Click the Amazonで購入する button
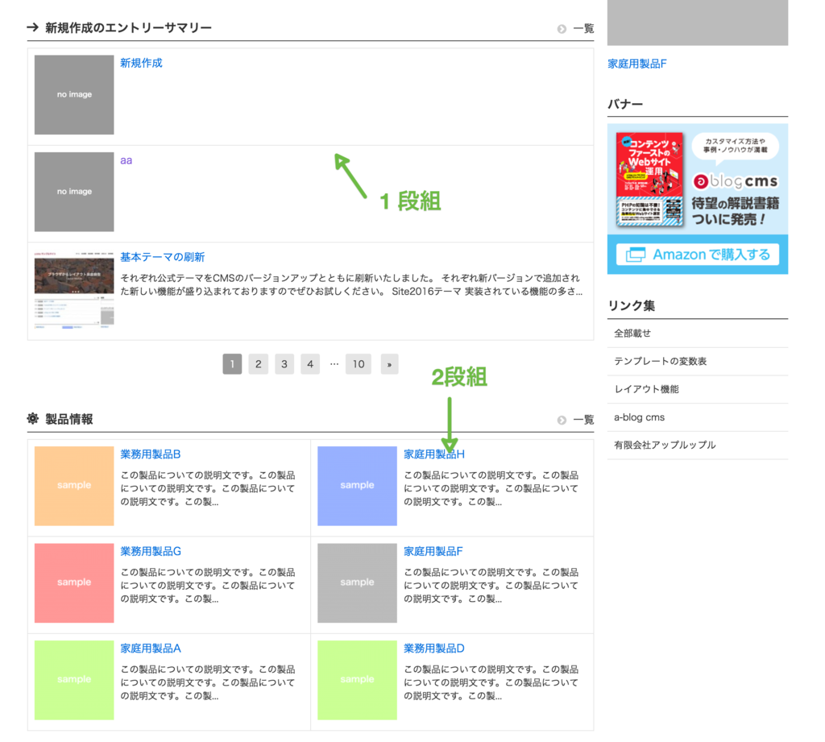 point(696,255)
